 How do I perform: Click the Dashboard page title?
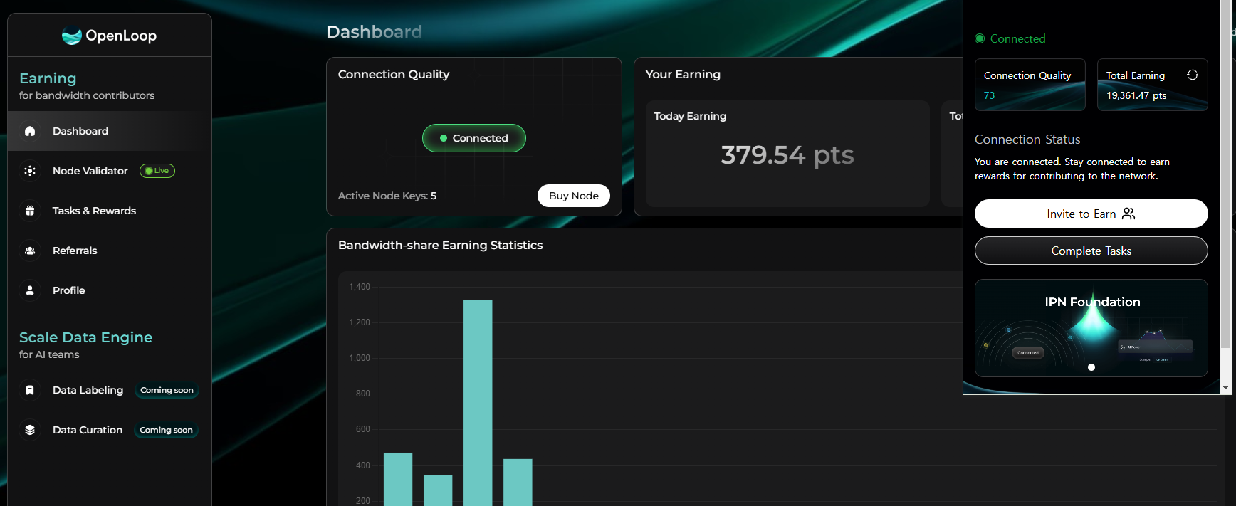(x=374, y=32)
